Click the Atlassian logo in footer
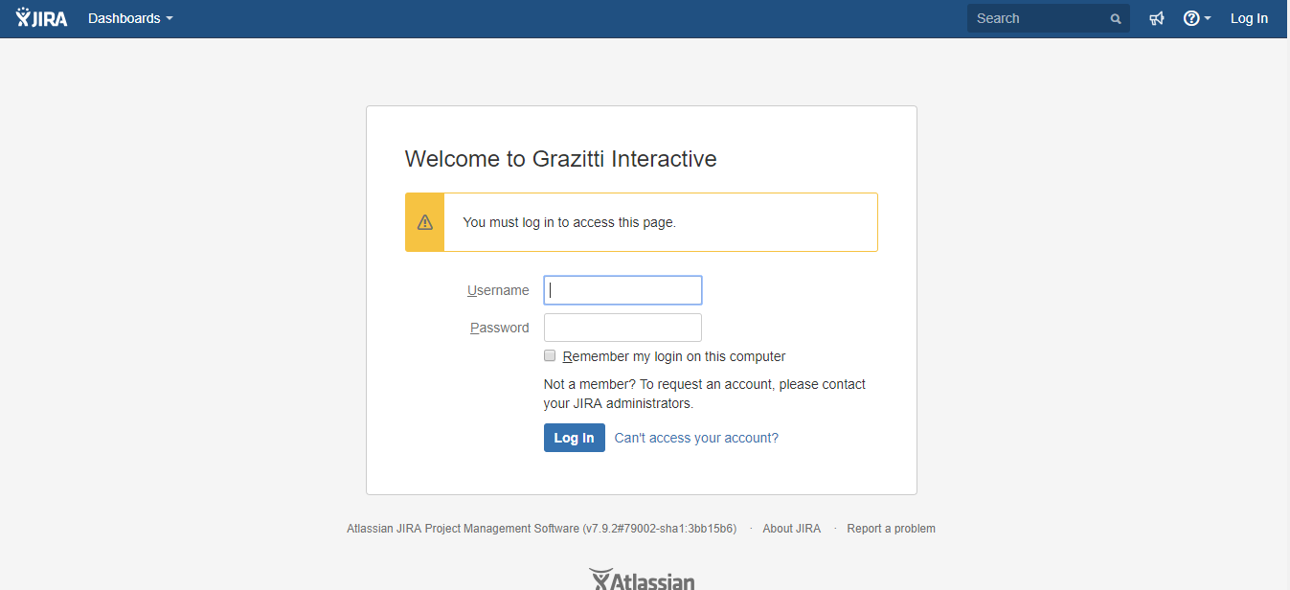 click(x=642, y=580)
